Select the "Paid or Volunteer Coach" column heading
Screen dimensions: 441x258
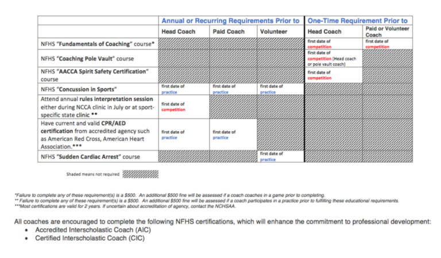coord(386,32)
